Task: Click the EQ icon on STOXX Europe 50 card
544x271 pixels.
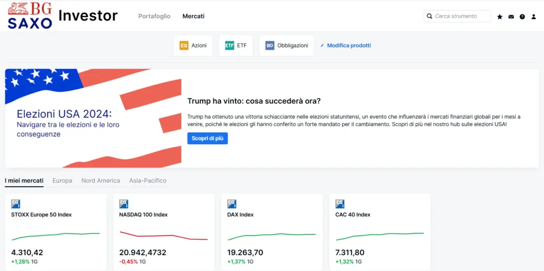Action: (x=15, y=204)
